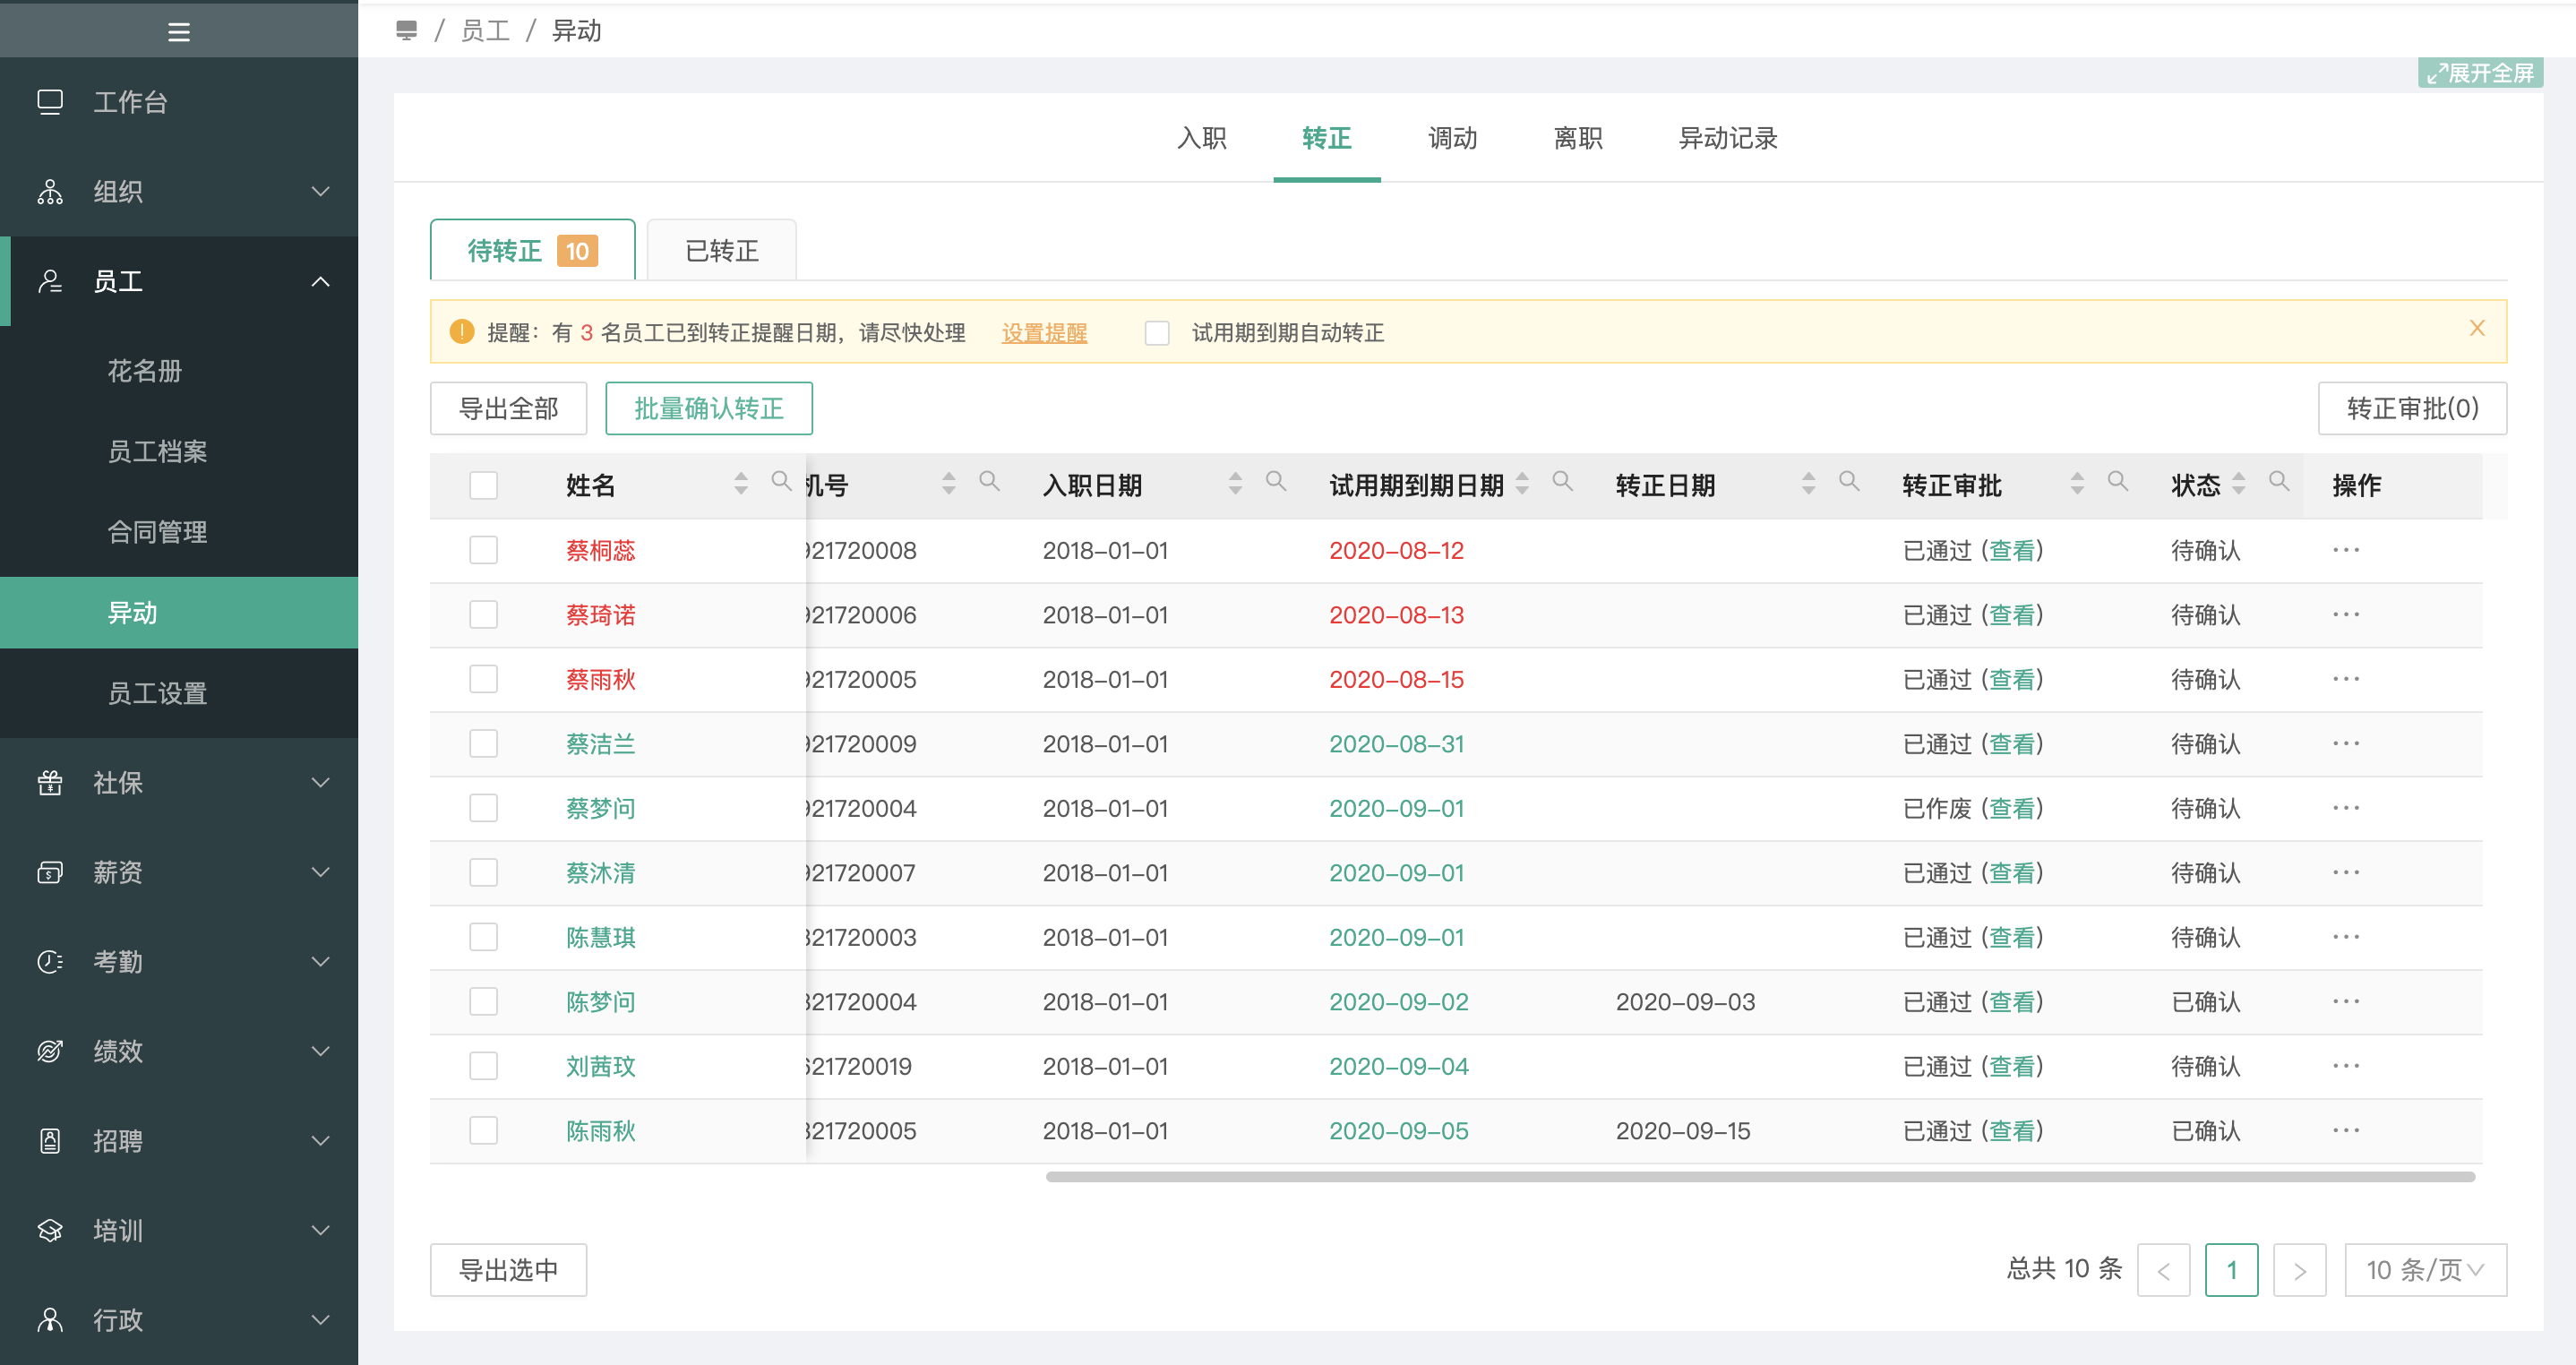Click the 工作台 sidebar icon
This screenshot has width=2576, height=1365.
pos(50,102)
